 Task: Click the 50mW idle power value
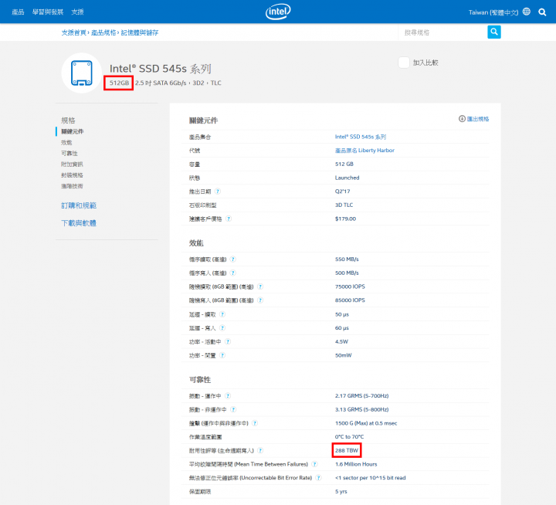(343, 355)
